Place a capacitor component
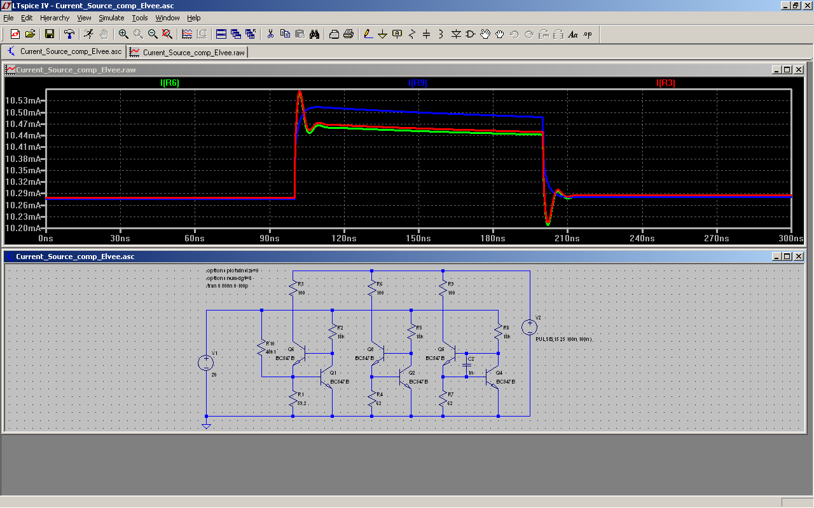 [x=427, y=34]
